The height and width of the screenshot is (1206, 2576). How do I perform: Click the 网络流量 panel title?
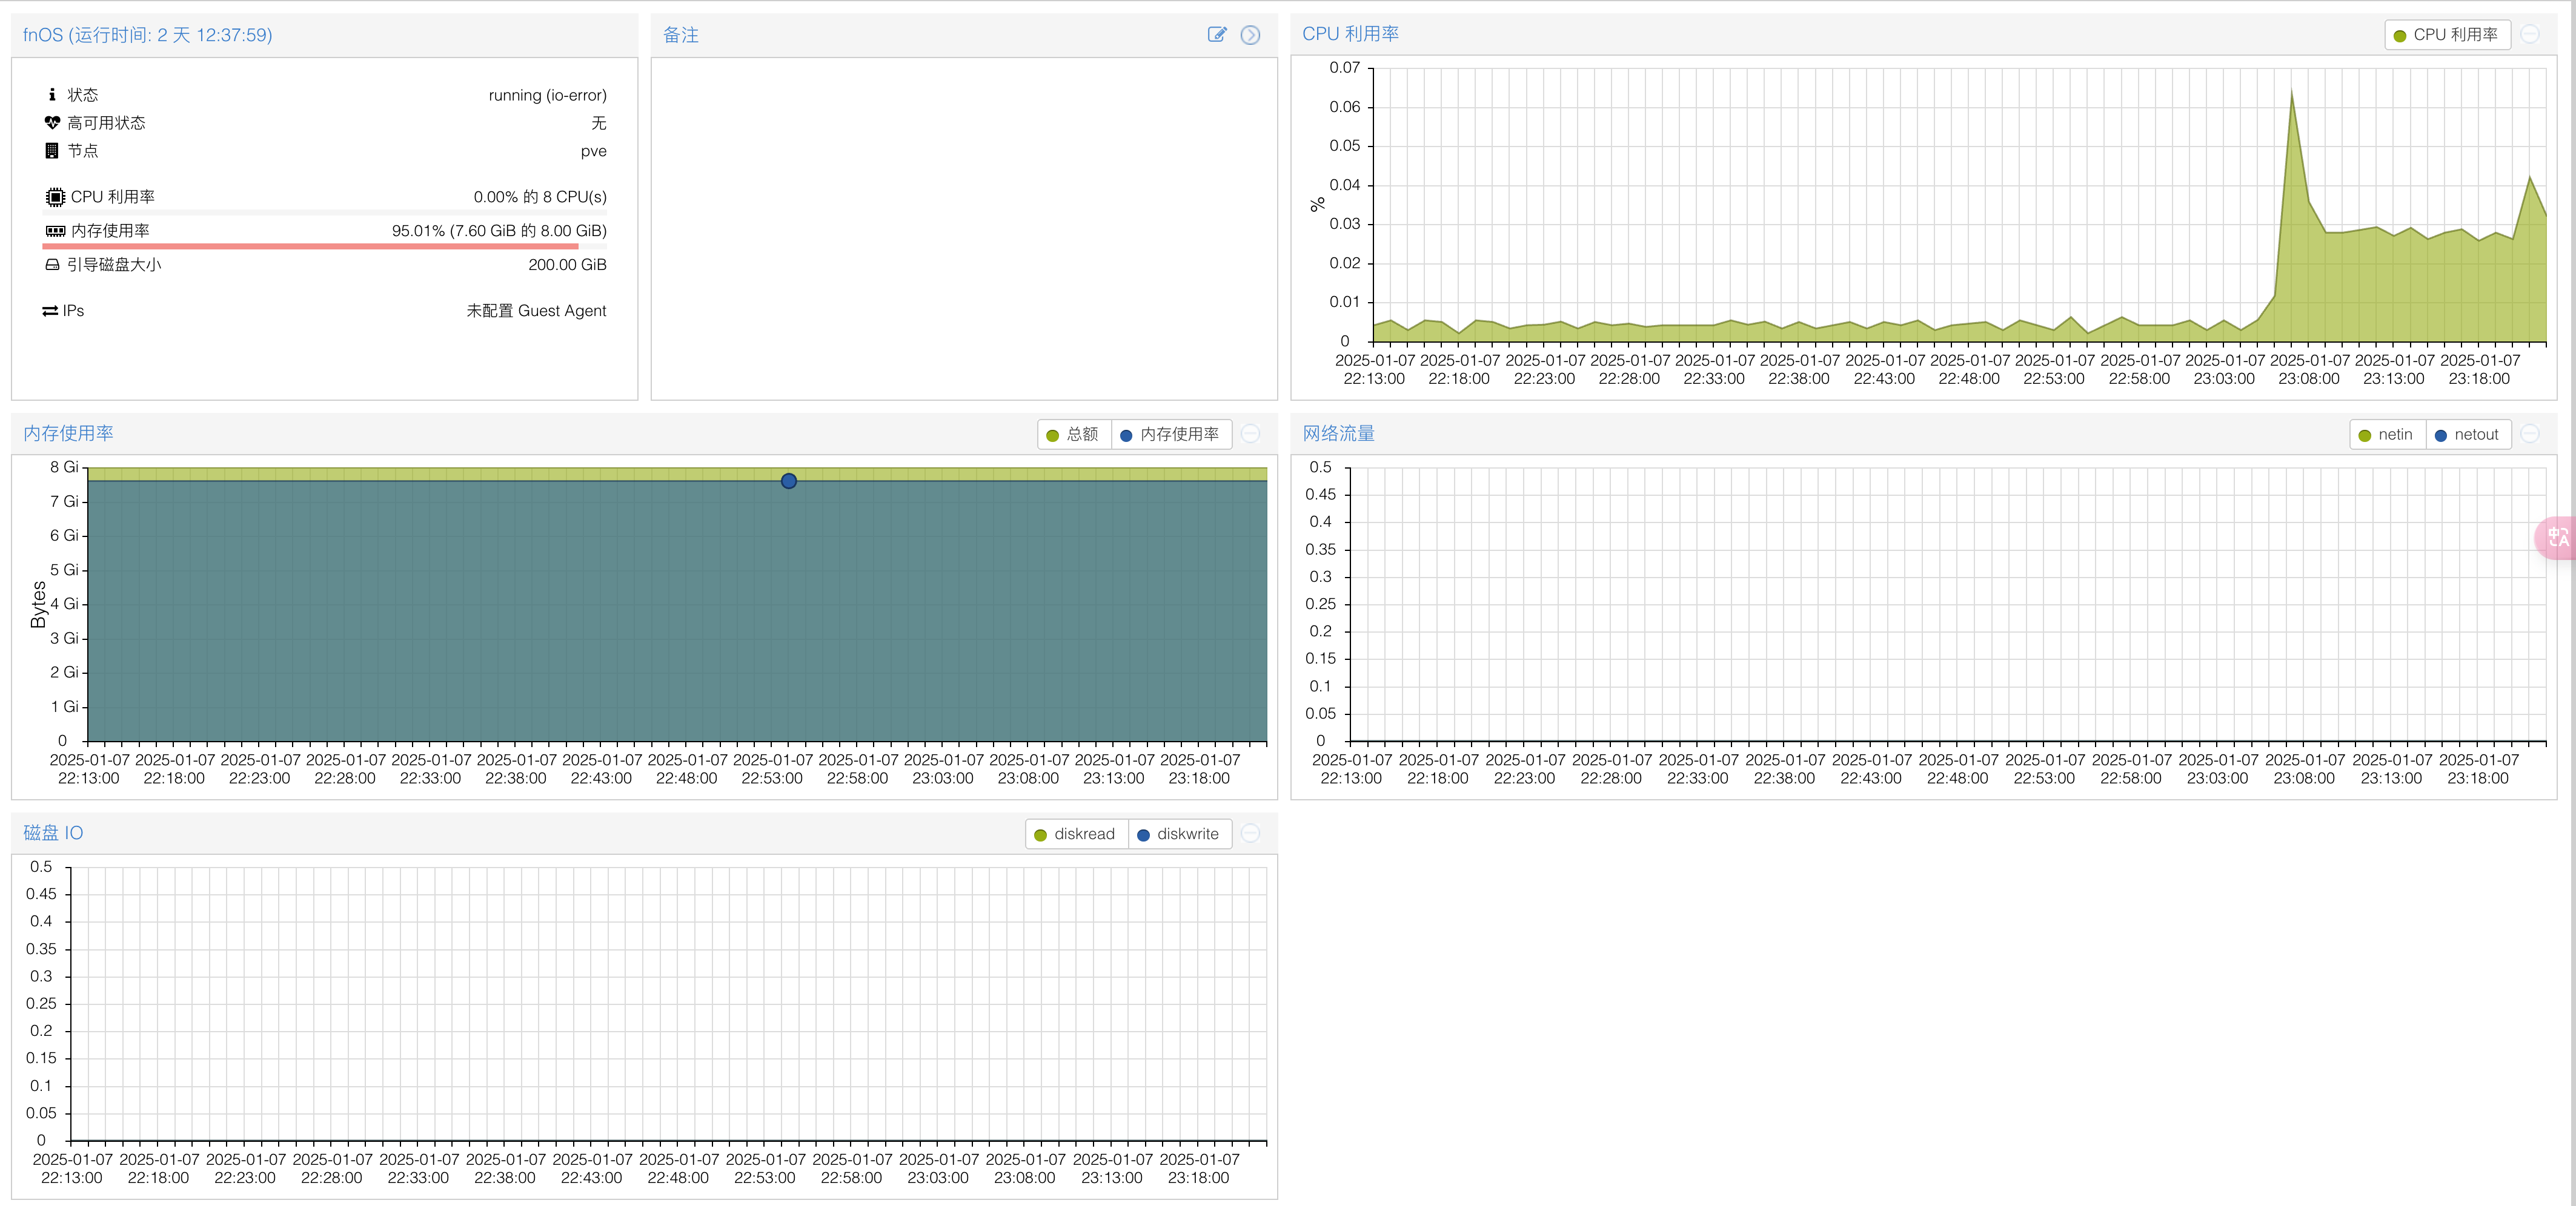pos(1338,433)
